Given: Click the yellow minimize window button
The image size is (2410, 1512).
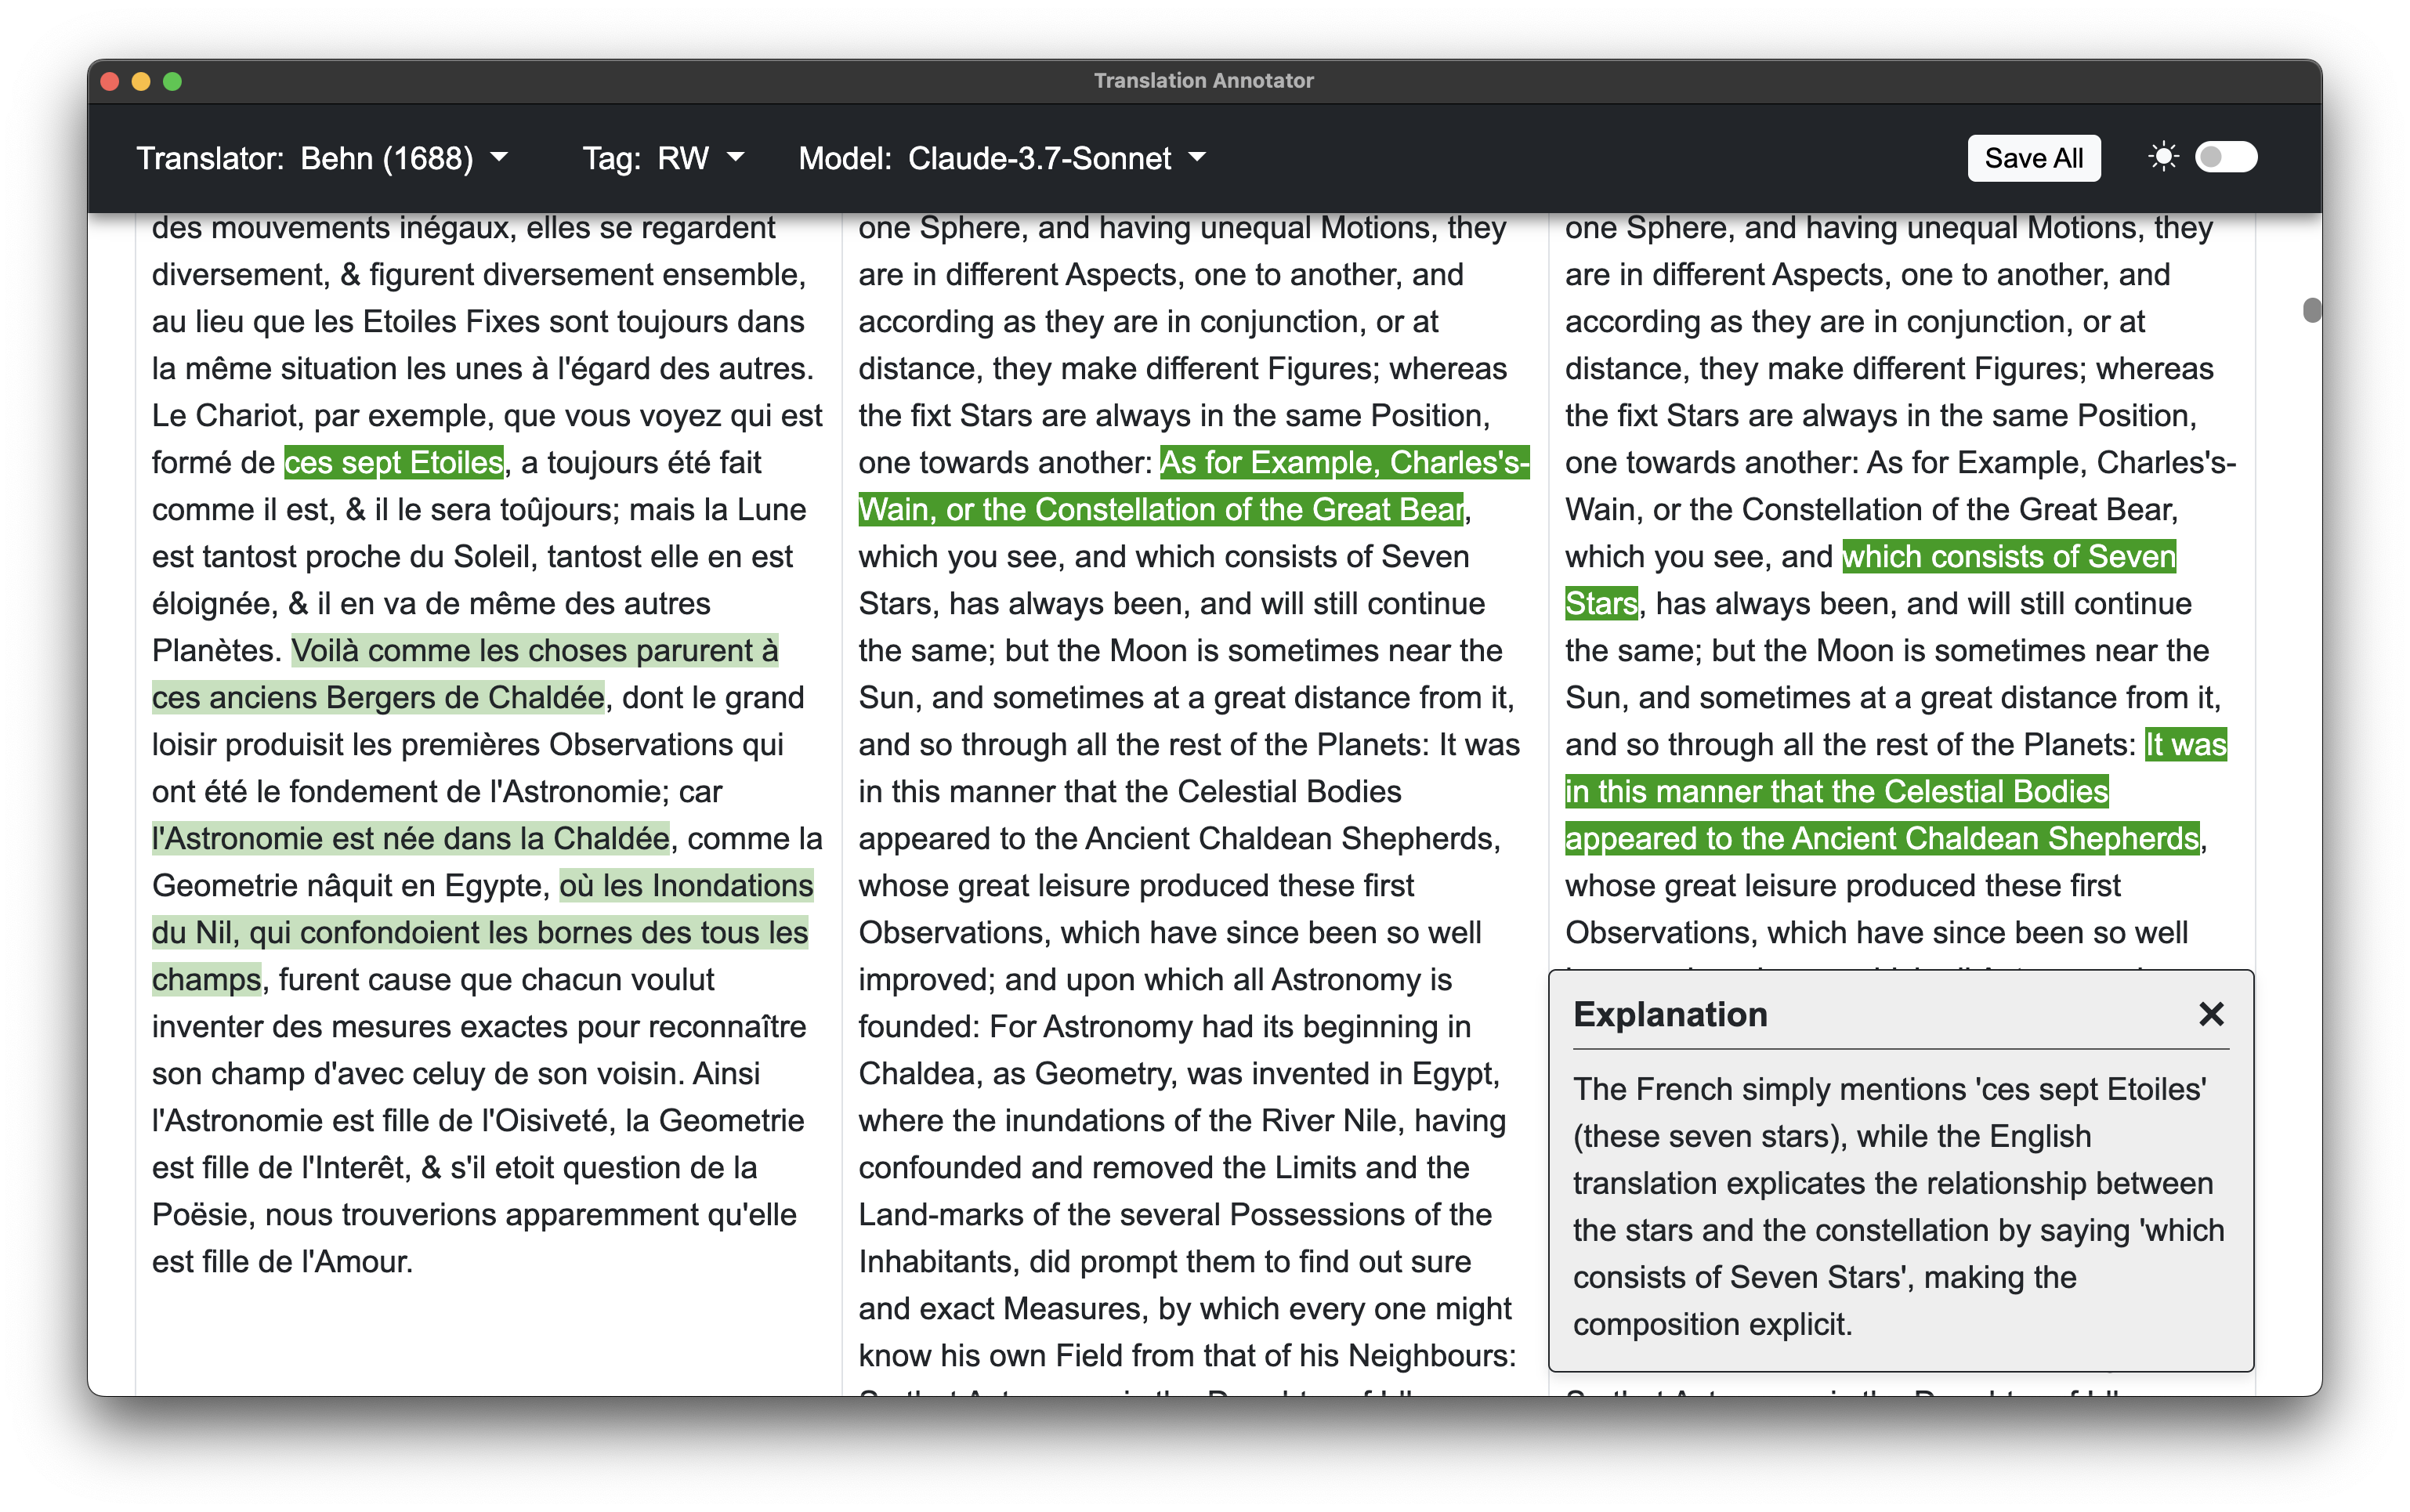Looking at the screenshot, I should 141,81.
